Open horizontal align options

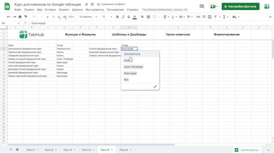pyautogui.click(x=166, y=17)
